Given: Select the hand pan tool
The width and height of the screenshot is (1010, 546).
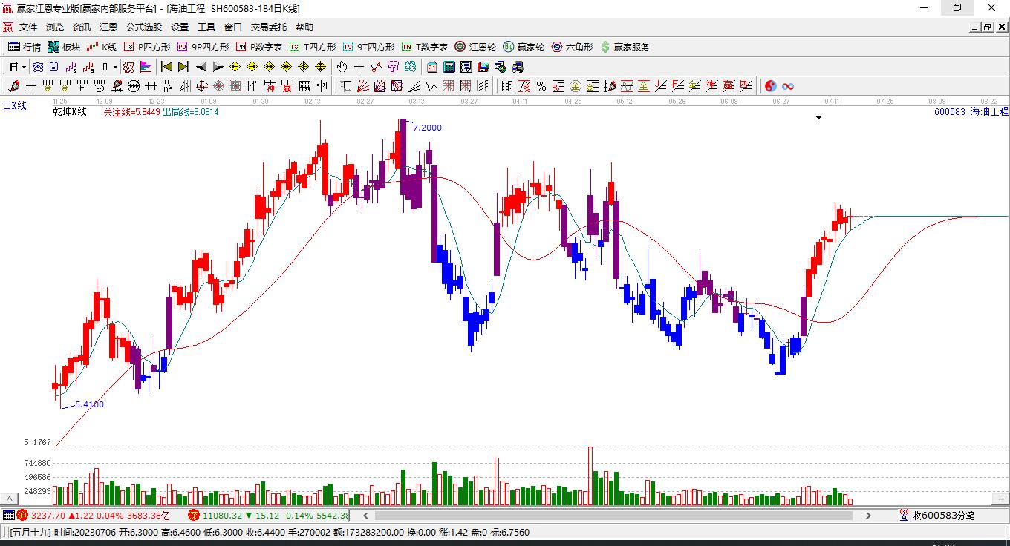Looking at the screenshot, I should (x=343, y=67).
